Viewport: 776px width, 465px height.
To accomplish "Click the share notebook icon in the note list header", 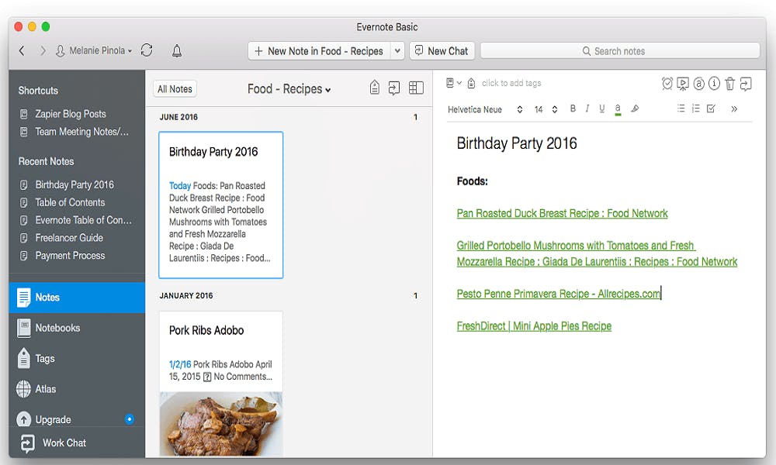I will pyautogui.click(x=394, y=88).
